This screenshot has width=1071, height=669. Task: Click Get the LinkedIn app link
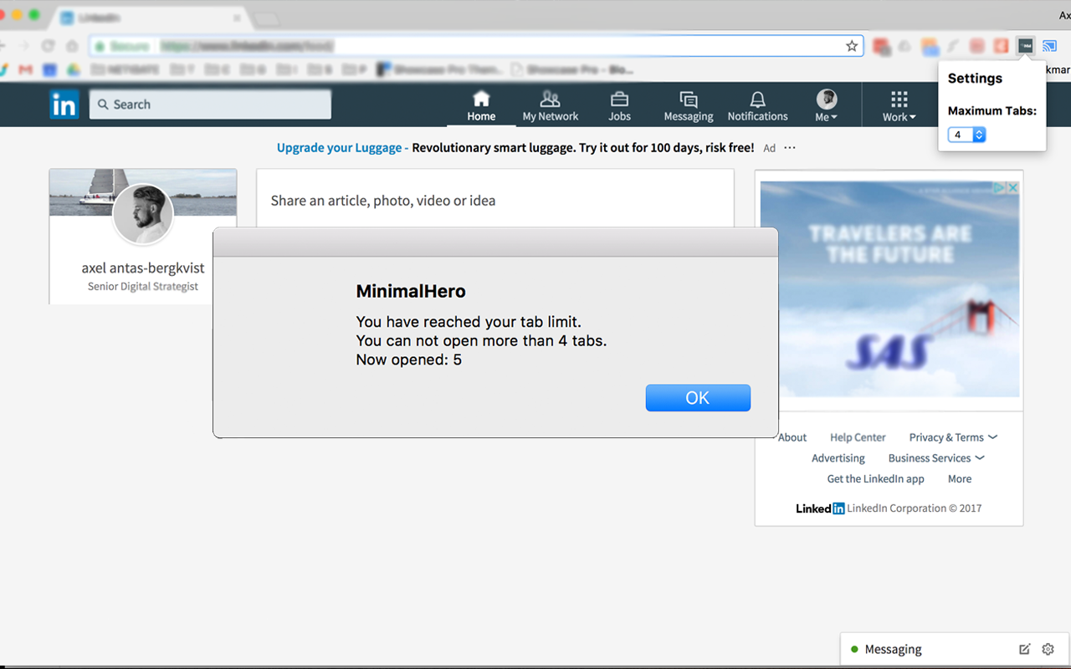[x=875, y=479]
